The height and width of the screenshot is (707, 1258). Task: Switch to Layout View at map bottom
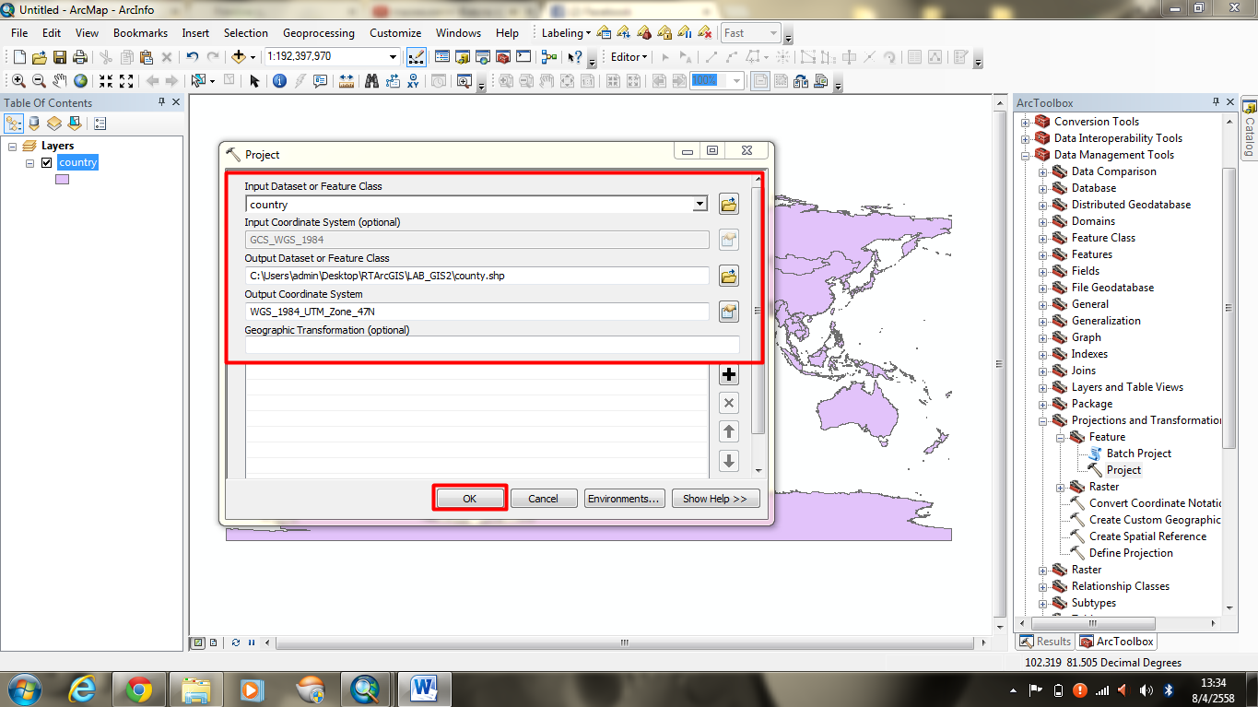point(213,642)
